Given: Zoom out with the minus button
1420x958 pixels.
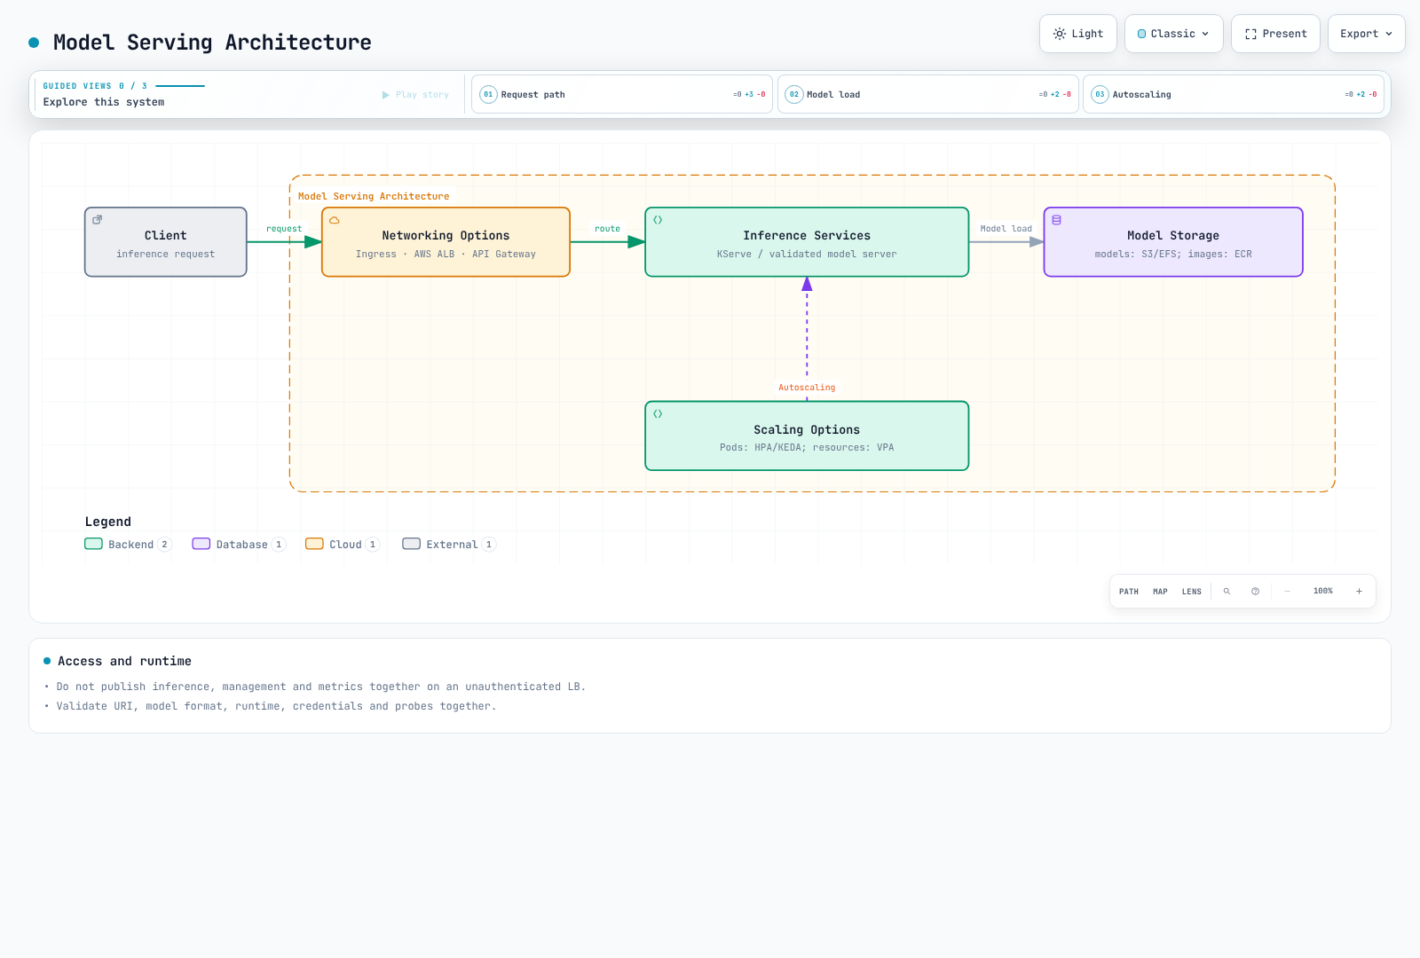Looking at the screenshot, I should pyautogui.click(x=1287, y=591).
